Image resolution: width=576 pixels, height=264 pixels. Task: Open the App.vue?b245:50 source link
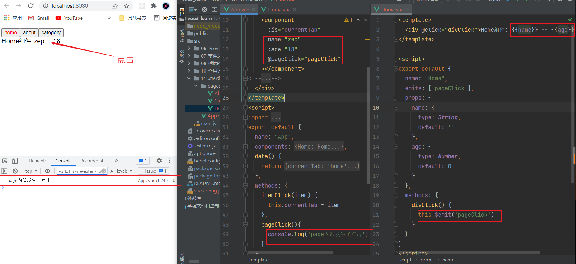pos(157,180)
